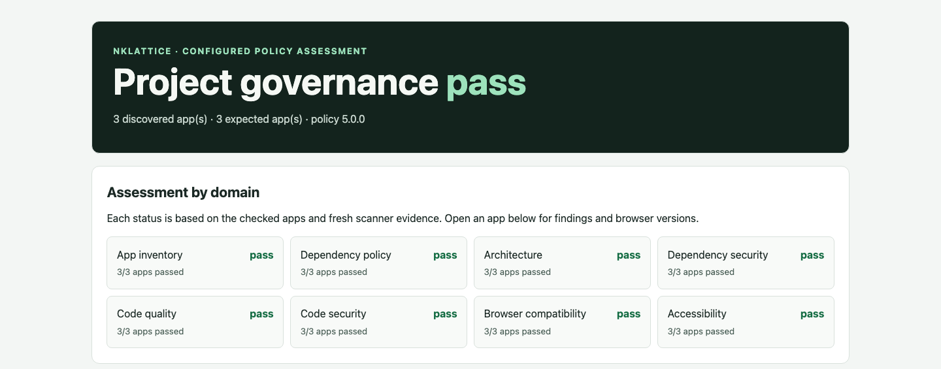Screen dimensions: 941x369
Task: Click the pass status of Architecture
Action: pos(629,255)
